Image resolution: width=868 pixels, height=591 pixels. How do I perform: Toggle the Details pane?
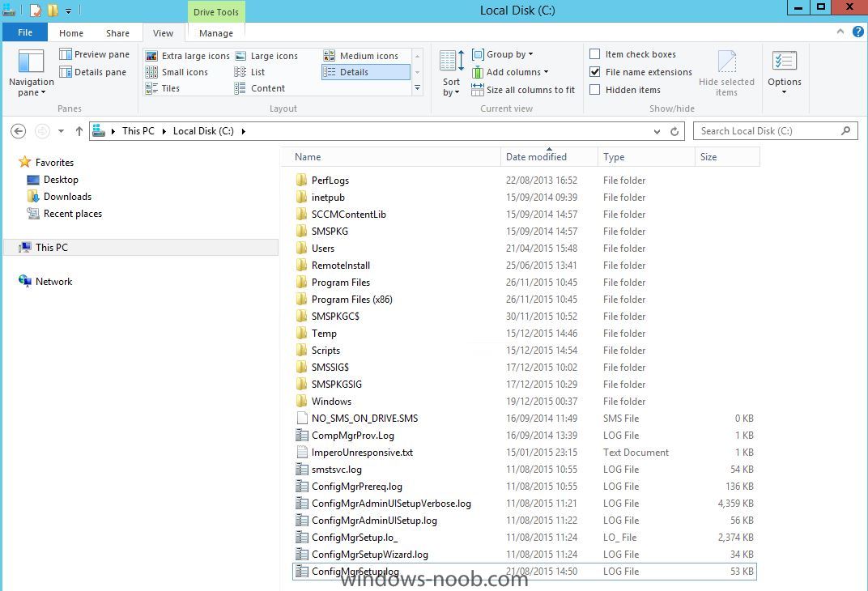(x=92, y=72)
